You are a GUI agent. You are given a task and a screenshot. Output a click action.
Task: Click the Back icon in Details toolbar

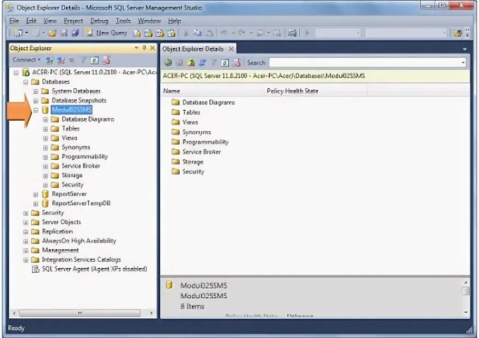(168, 63)
